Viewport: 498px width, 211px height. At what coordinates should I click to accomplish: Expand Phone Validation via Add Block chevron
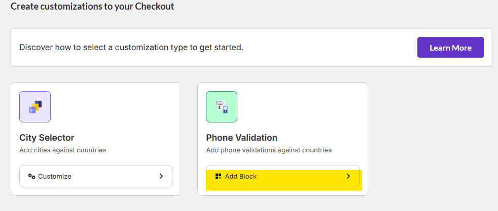[348, 176]
